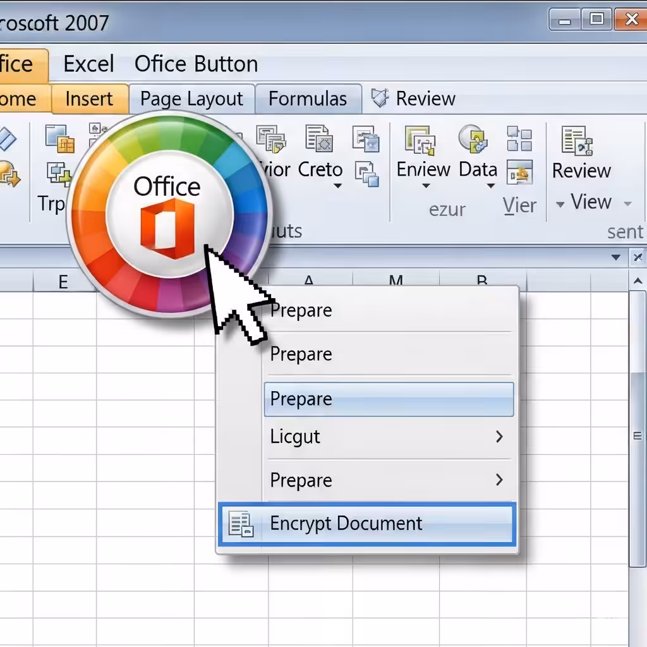Click the scroll up arrow
This screenshot has height=647, width=647.
click(638, 281)
